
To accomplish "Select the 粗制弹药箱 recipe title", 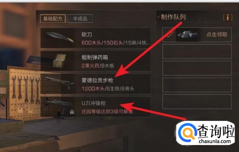I will tap(95, 57).
